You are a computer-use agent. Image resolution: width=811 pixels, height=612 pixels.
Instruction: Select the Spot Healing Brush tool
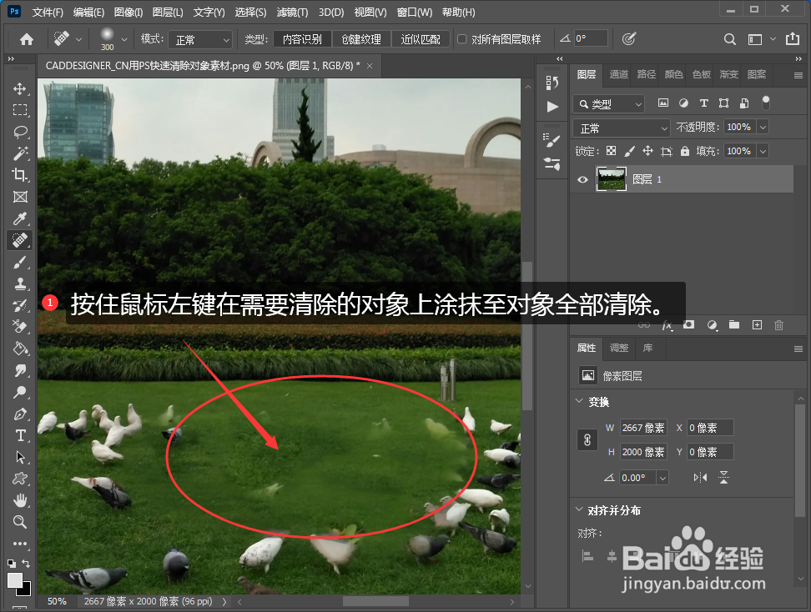[20, 240]
